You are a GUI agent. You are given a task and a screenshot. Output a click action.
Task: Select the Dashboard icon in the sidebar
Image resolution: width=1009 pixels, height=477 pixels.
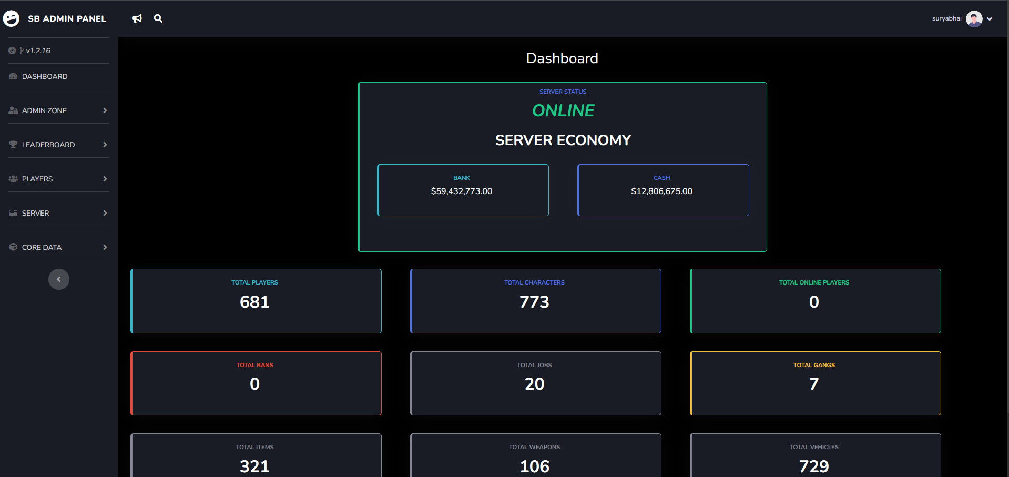click(12, 76)
